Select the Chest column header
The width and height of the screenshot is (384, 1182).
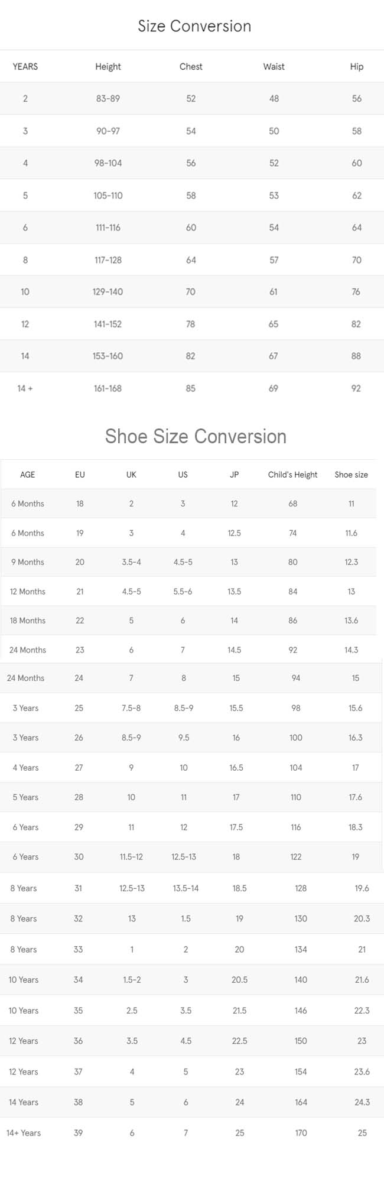pyautogui.click(x=191, y=67)
